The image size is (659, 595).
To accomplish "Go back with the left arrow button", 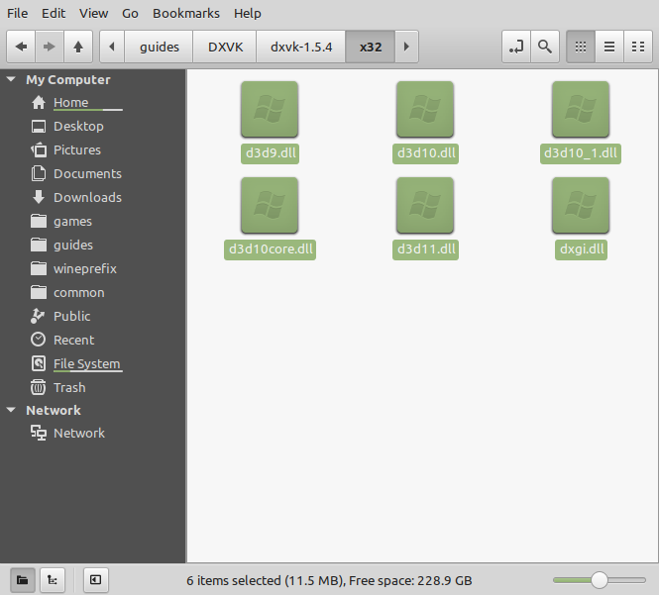I will 21,47.
